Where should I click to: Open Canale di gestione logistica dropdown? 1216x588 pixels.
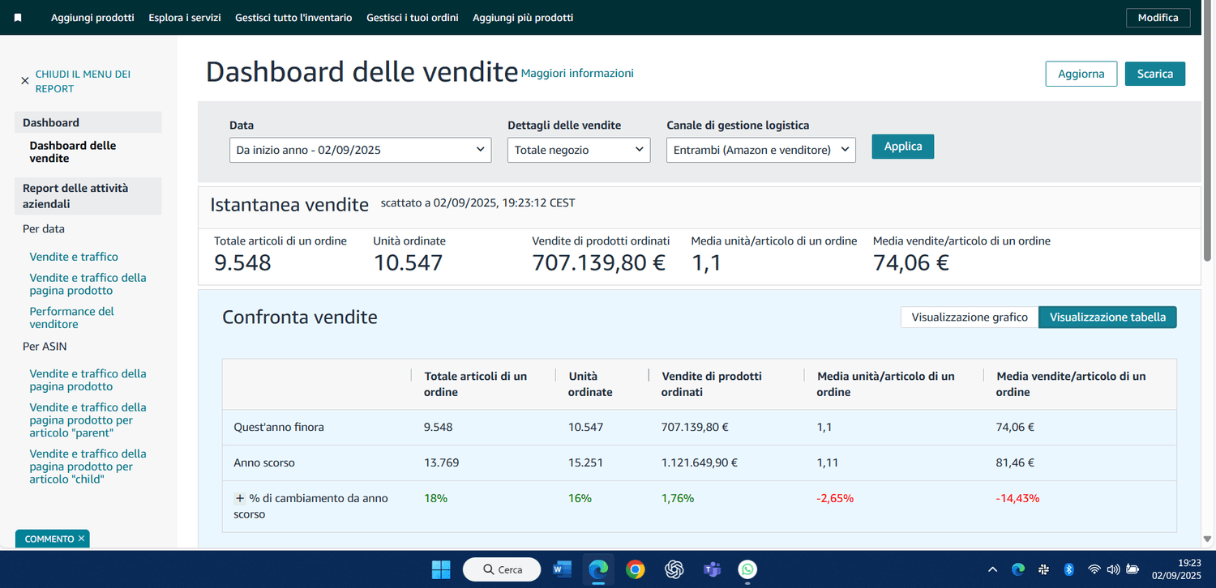(760, 150)
